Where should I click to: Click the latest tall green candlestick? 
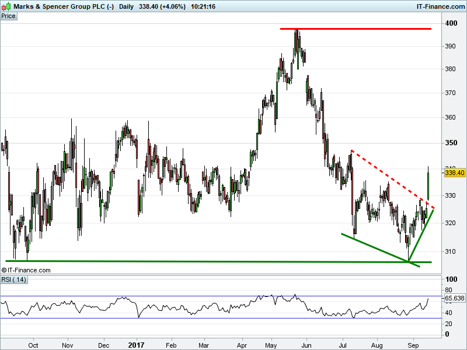click(428, 186)
